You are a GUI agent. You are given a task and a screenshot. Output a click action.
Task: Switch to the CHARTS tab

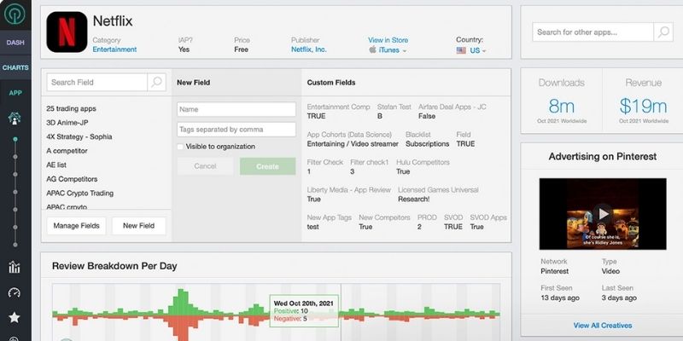pos(15,67)
